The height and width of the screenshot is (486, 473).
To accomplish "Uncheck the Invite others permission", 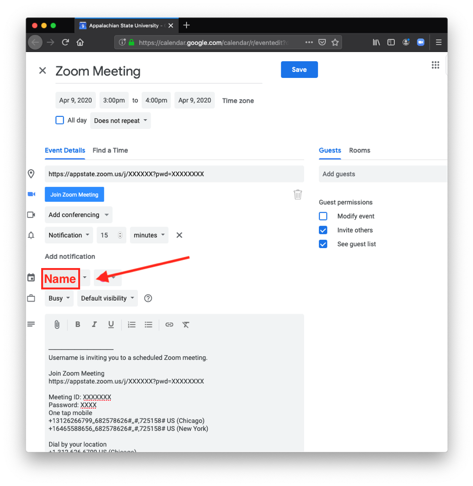I will [323, 230].
